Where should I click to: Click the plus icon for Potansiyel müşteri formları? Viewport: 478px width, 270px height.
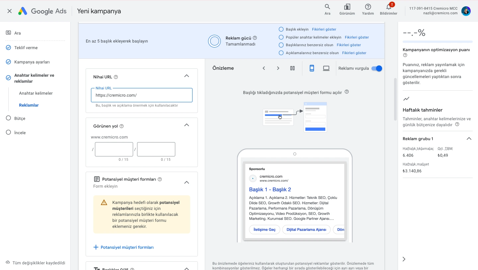click(96, 247)
